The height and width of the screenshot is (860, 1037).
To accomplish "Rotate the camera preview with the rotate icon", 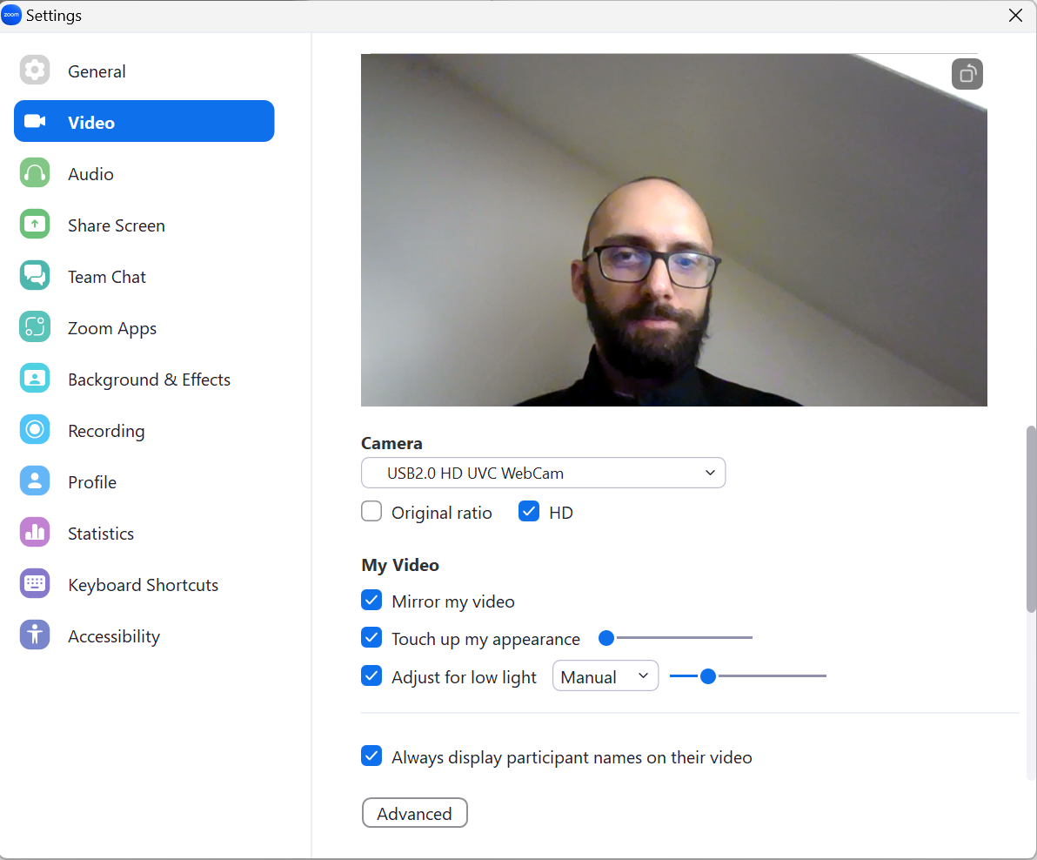I will [x=967, y=73].
